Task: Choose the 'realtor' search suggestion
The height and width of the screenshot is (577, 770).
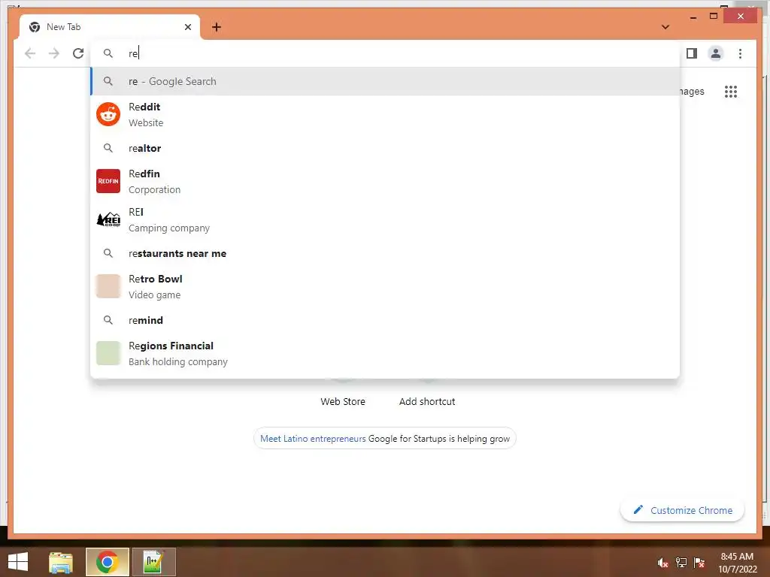Action: tap(386, 148)
